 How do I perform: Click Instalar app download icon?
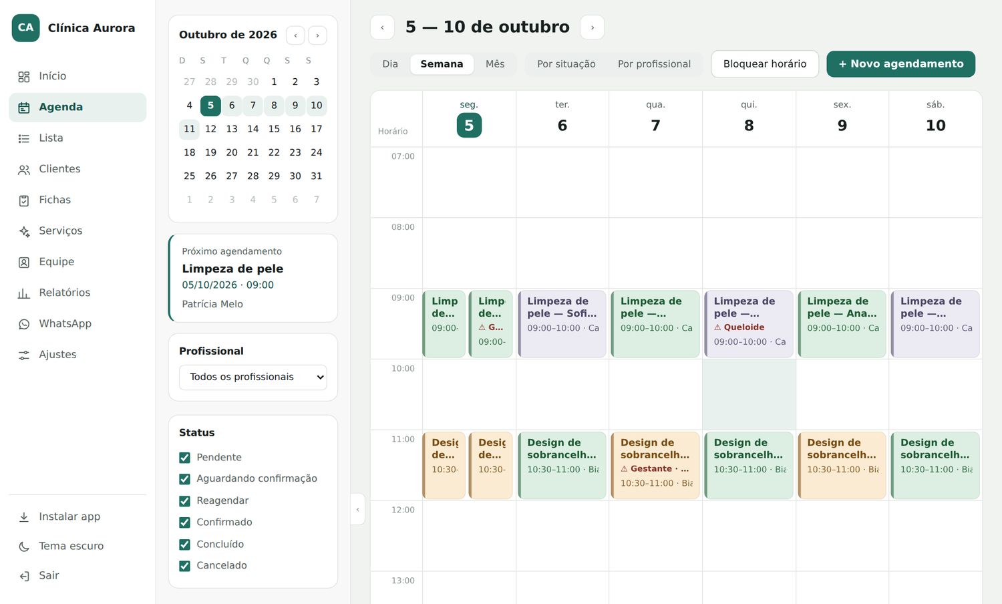[24, 517]
